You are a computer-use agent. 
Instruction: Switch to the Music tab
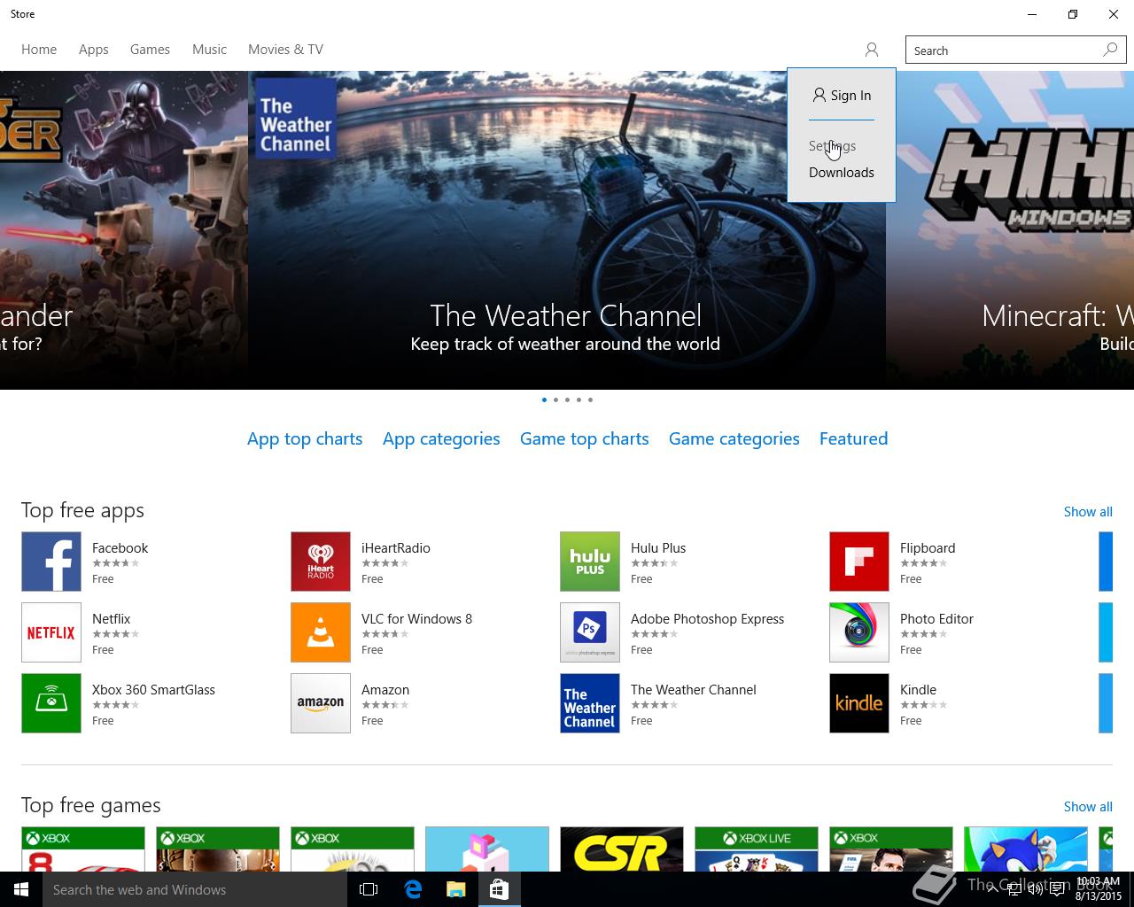coord(209,50)
